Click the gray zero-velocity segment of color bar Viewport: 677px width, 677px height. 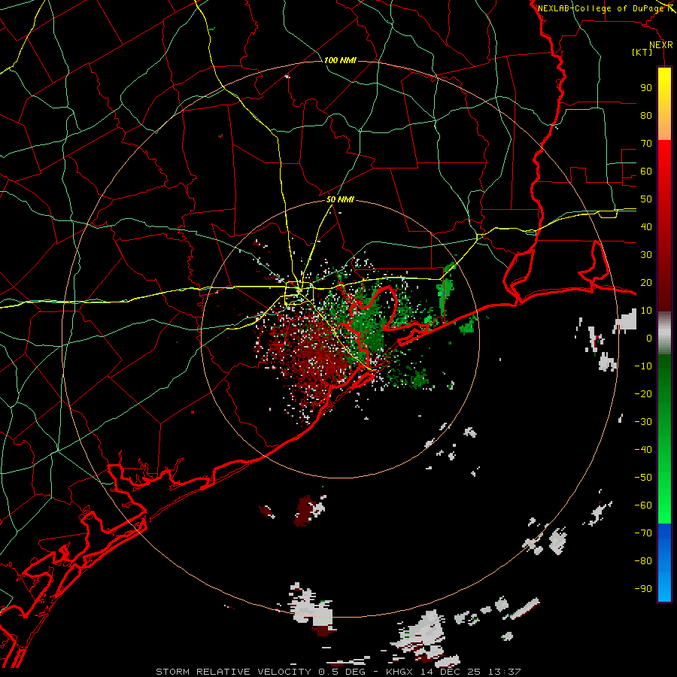[664, 333]
